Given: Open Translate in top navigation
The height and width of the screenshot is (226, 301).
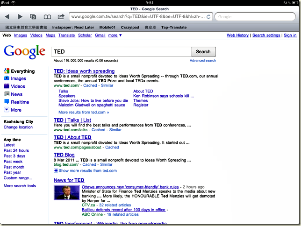Looking at the screenshot, I should click(67, 35).
